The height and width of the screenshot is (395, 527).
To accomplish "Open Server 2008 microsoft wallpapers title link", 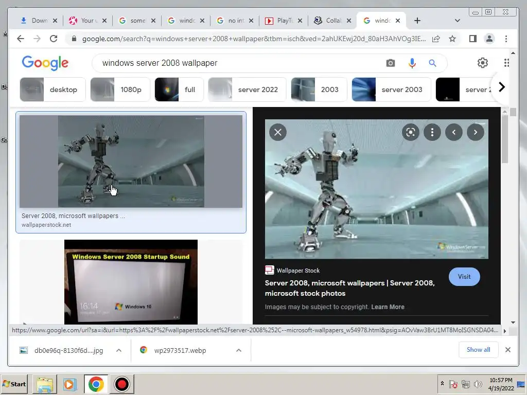I will (349, 288).
